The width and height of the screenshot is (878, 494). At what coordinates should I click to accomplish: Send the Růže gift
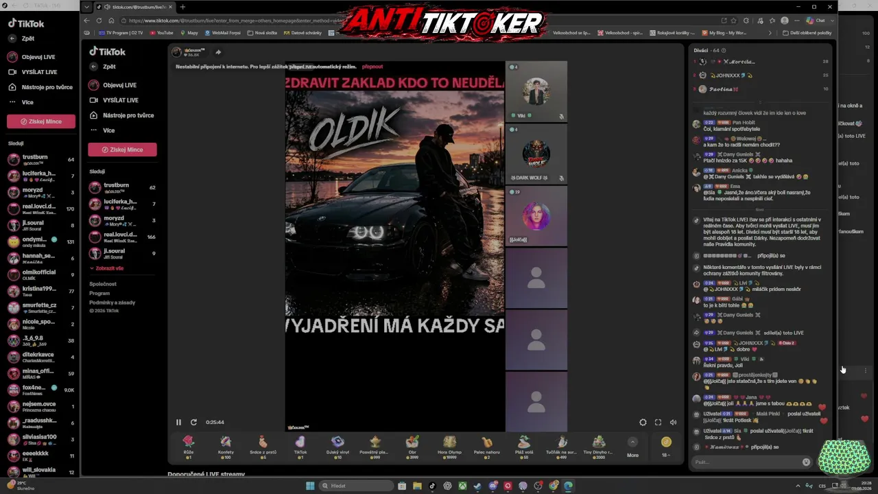[189, 446]
